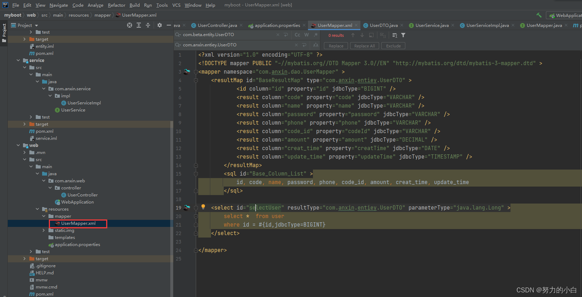Click the select all occurrences icon

coord(383,35)
